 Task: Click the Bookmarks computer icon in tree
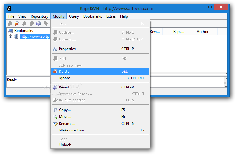(x=10, y=31)
